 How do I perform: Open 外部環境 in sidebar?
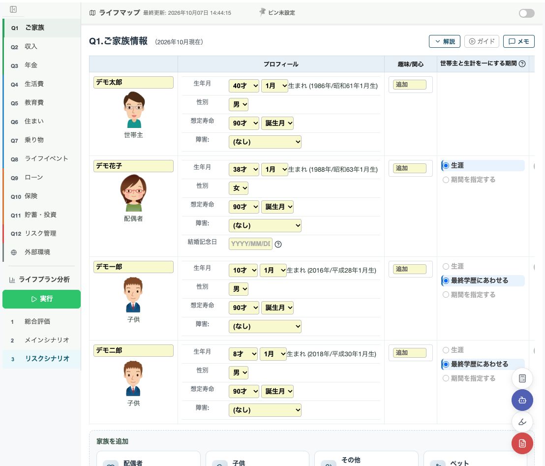tap(42, 252)
